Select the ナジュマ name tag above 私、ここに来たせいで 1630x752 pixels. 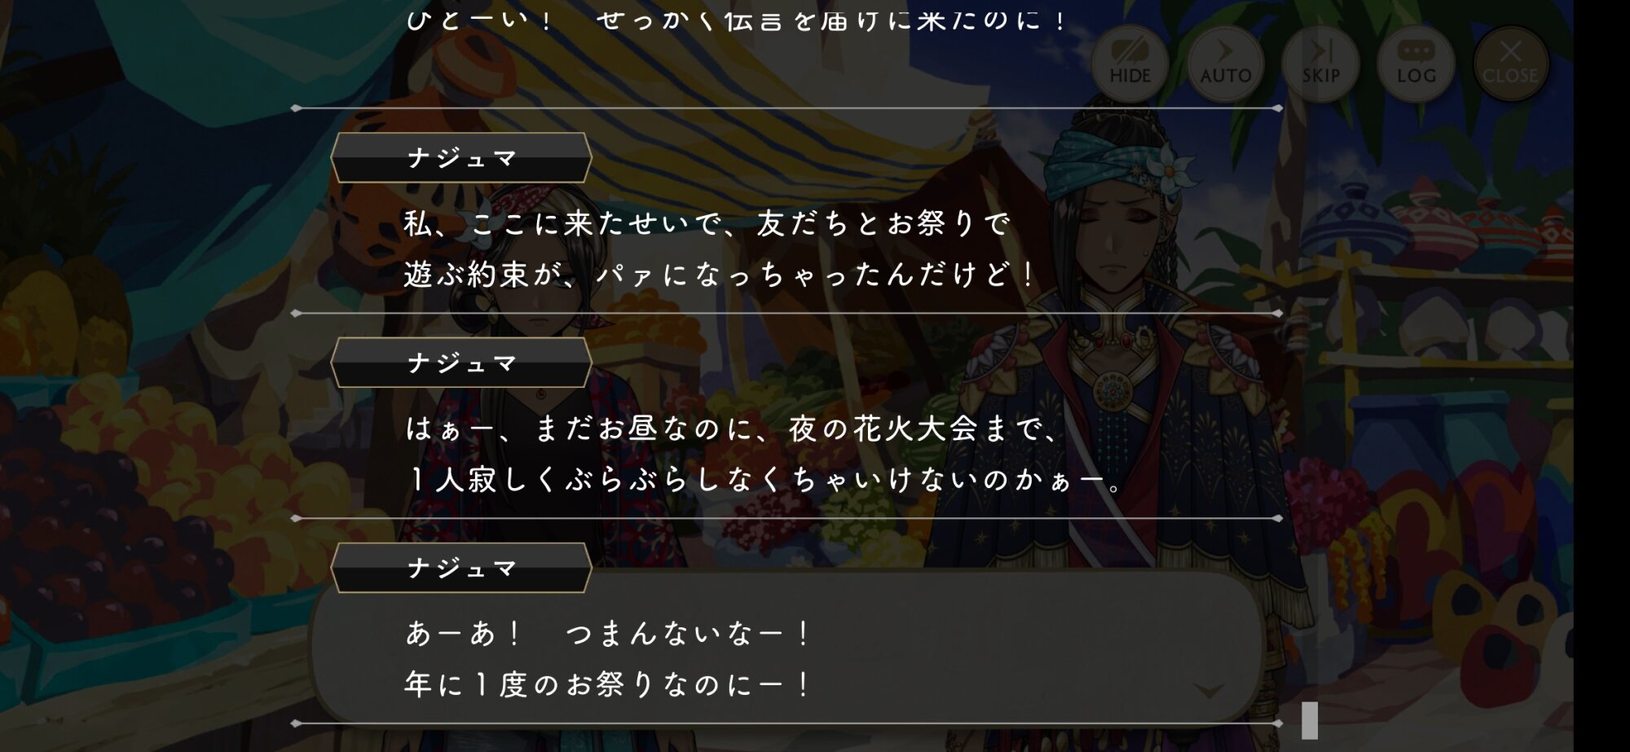coord(461,157)
